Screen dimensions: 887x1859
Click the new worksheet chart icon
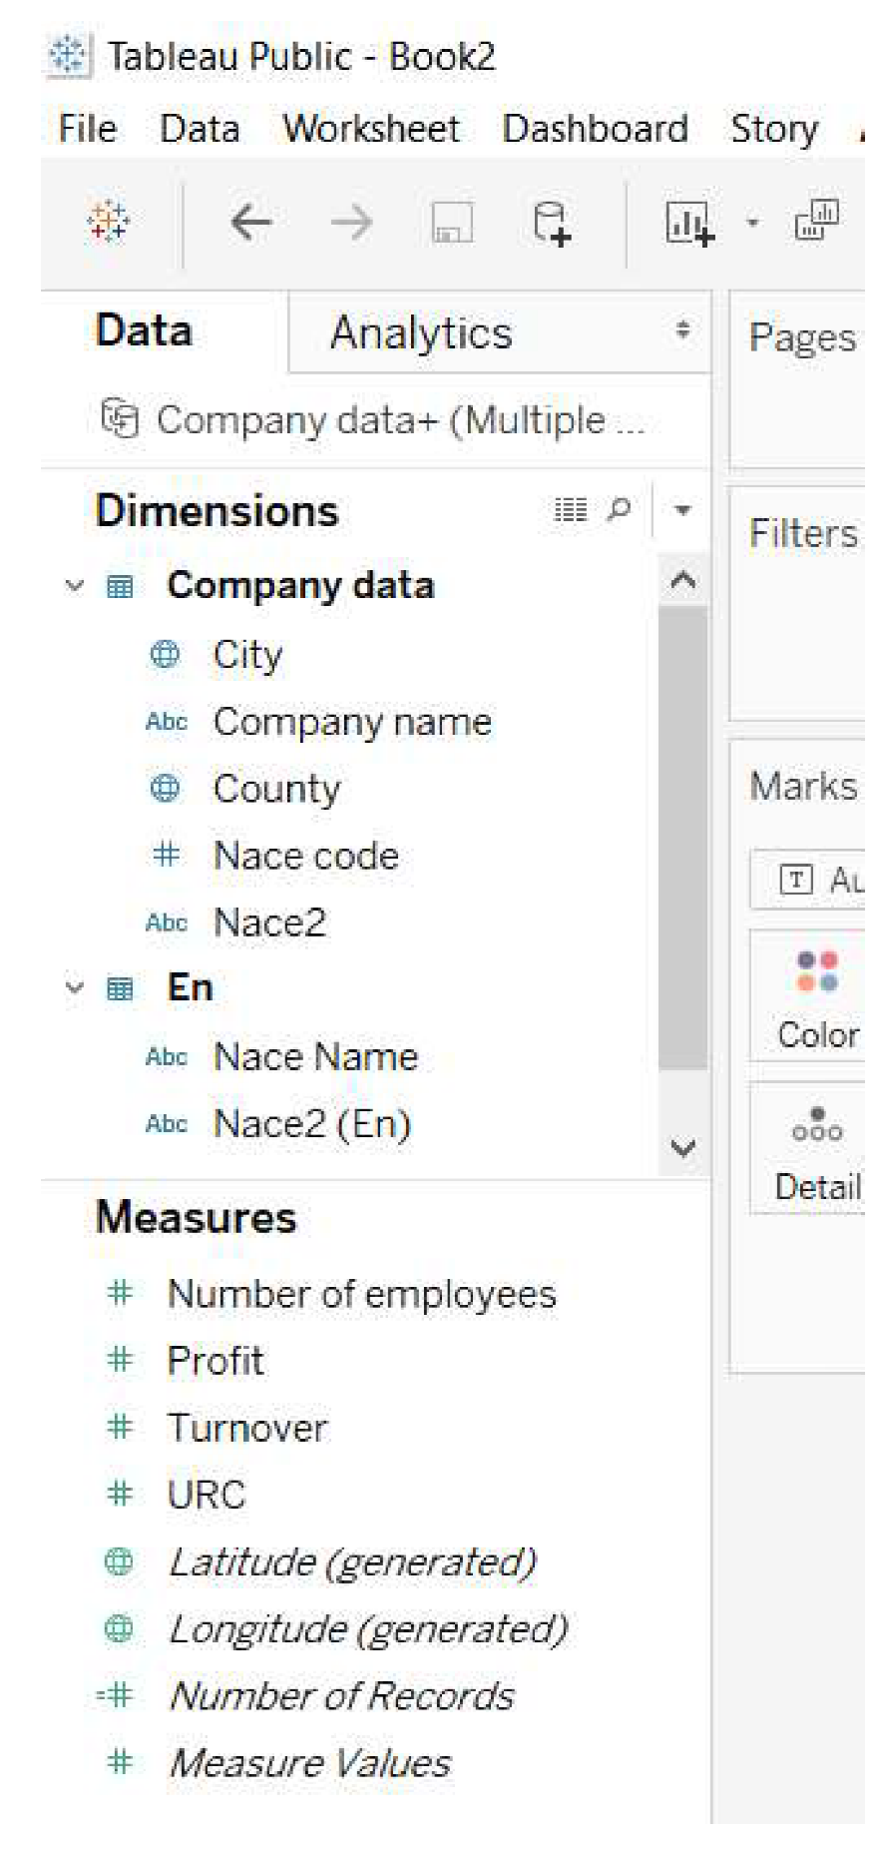pos(689,223)
